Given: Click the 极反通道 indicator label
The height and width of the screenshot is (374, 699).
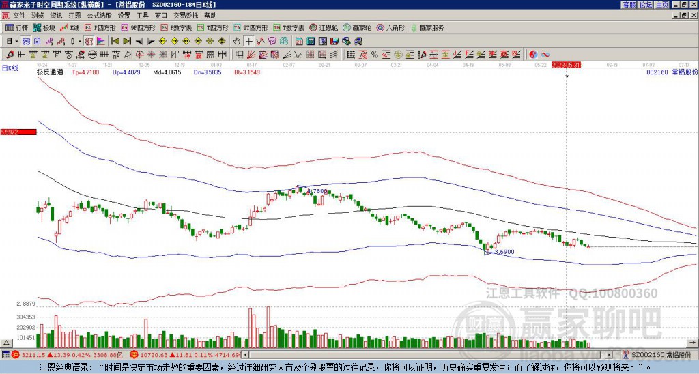Looking at the screenshot, I should click(50, 72).
